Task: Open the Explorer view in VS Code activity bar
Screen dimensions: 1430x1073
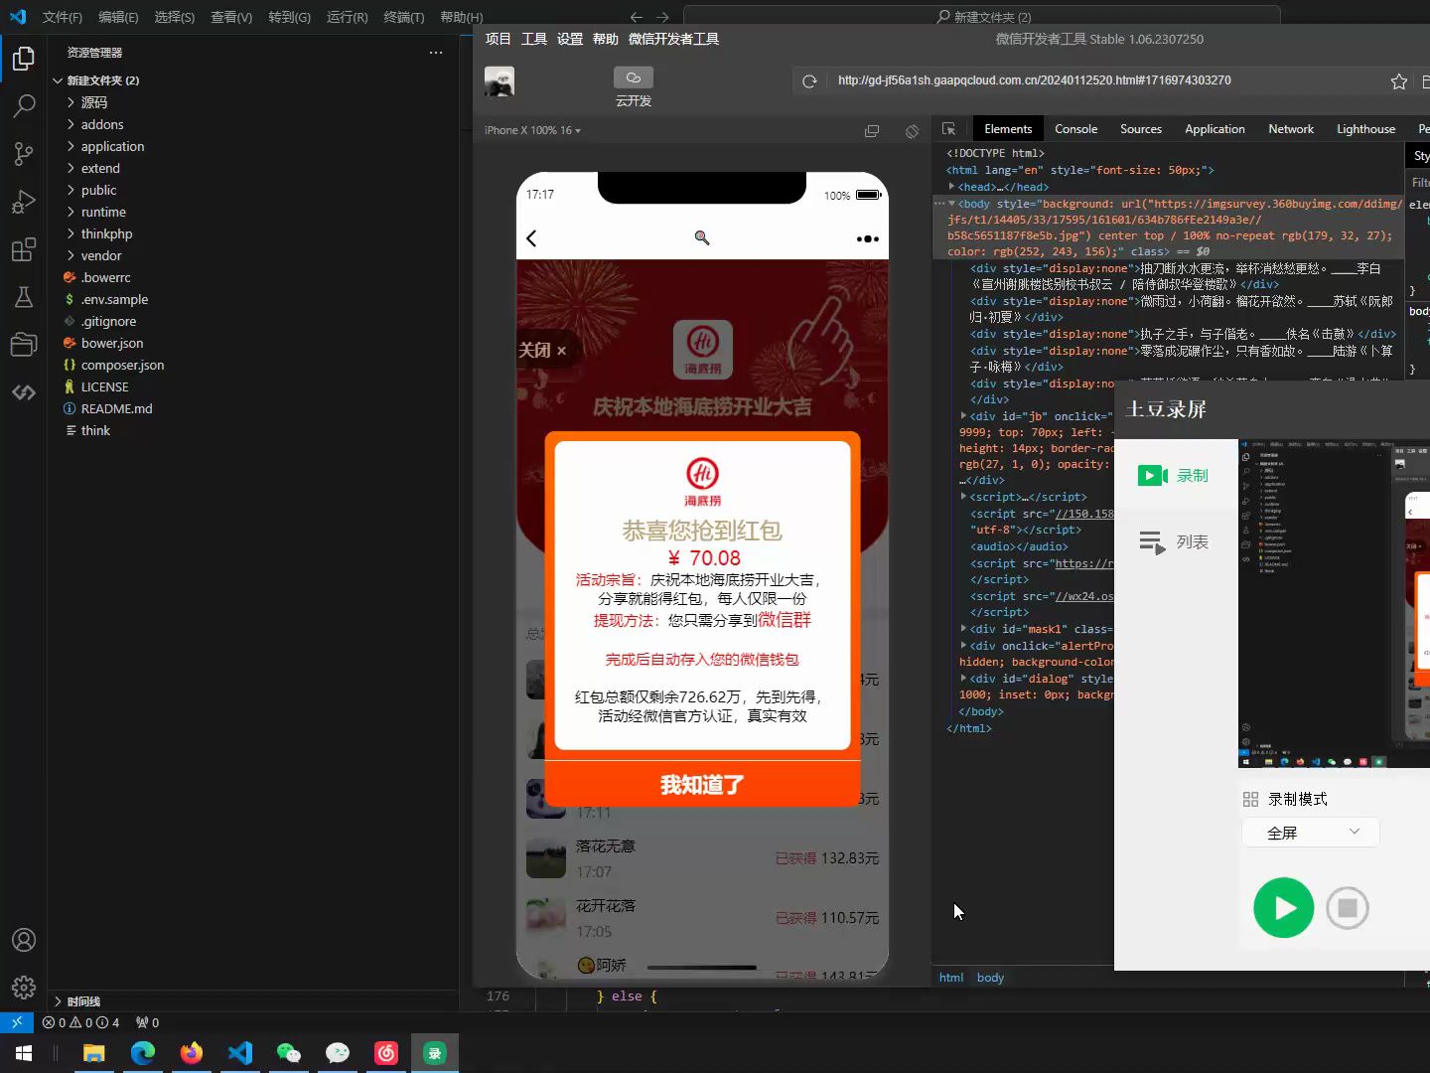Action: [24, 59]
